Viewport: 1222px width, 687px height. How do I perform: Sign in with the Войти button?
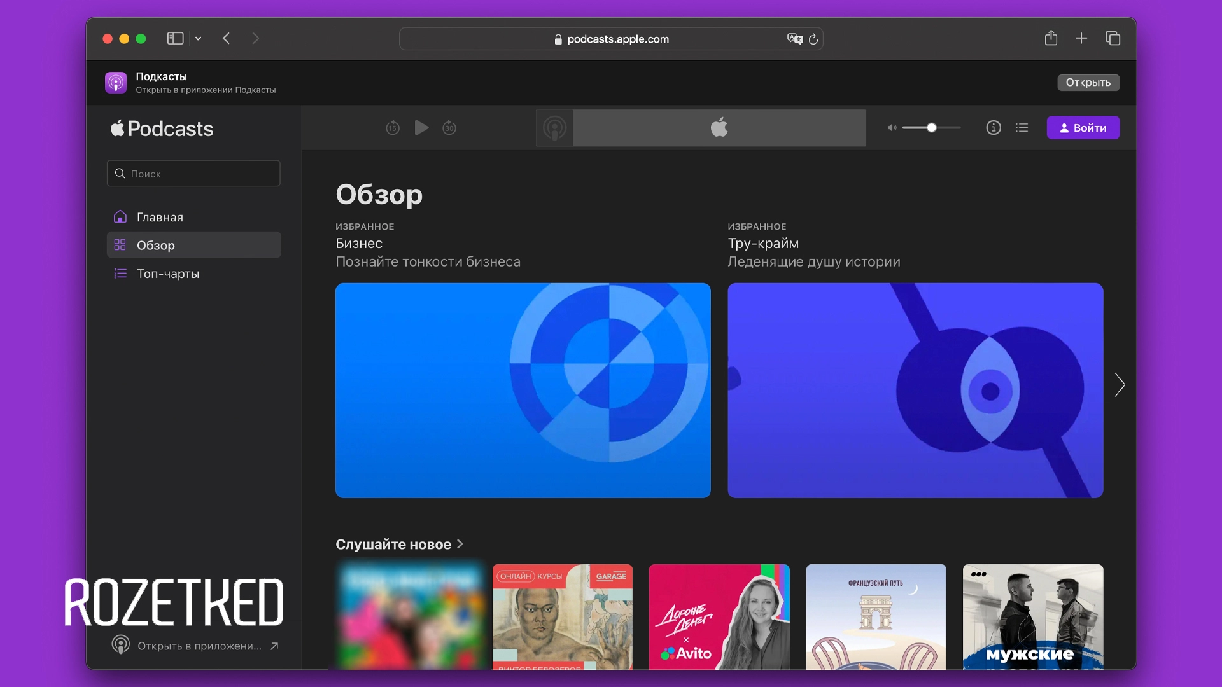(1083, 128)
